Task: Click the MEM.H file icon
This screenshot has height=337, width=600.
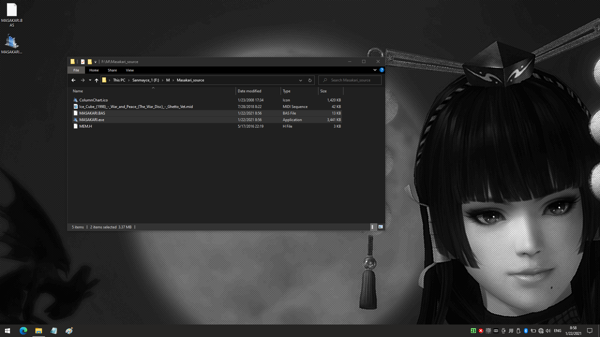Action: (x=75, y=126)
